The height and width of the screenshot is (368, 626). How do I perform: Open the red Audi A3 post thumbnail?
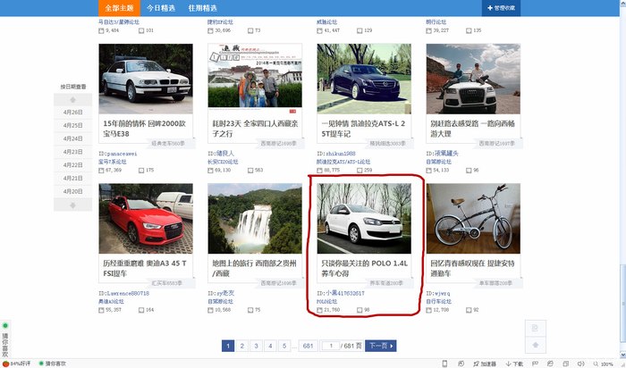click(146, 219)
